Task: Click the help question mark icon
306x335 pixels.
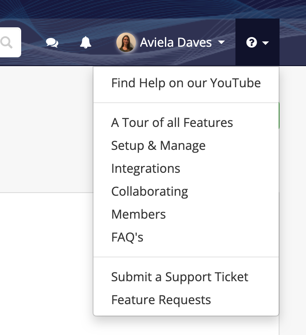Action: click(x=251, y=42)
